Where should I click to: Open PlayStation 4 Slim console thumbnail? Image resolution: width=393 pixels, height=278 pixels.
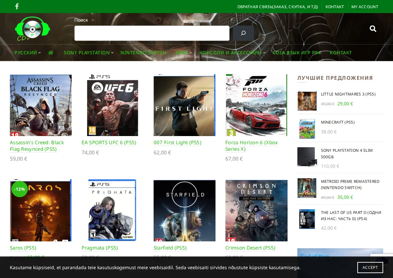307,157
